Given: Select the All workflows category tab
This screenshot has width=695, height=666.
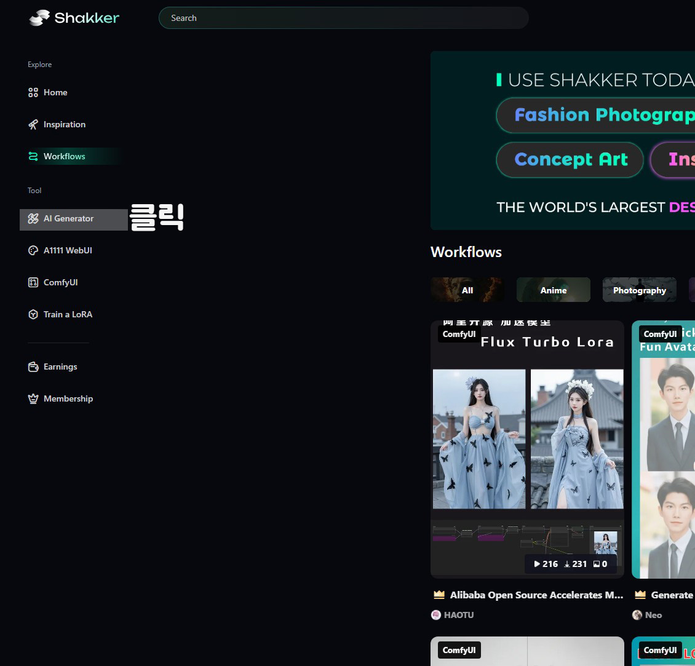Looking at the screenshot, I should point(467,290).
